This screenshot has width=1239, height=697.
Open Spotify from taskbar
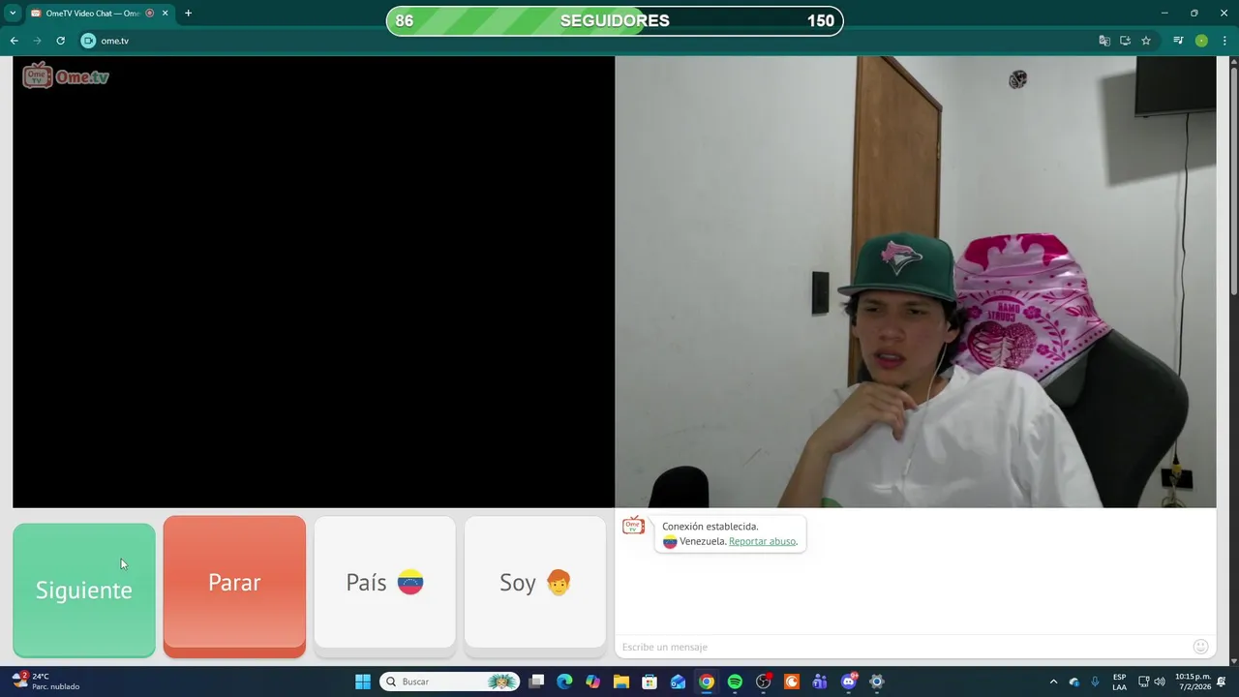pyautogui.click(x=735, y=682)
